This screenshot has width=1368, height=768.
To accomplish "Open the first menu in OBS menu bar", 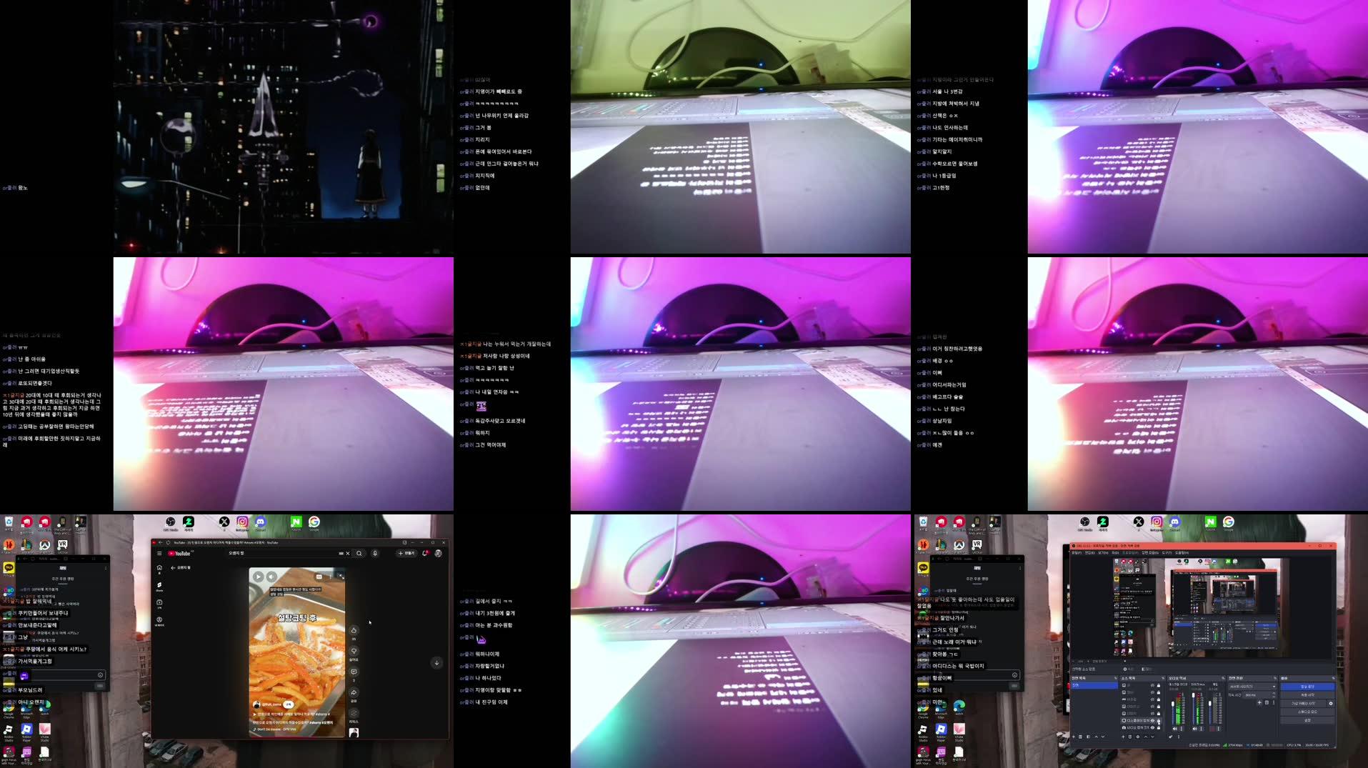I will coord(1077,552).
